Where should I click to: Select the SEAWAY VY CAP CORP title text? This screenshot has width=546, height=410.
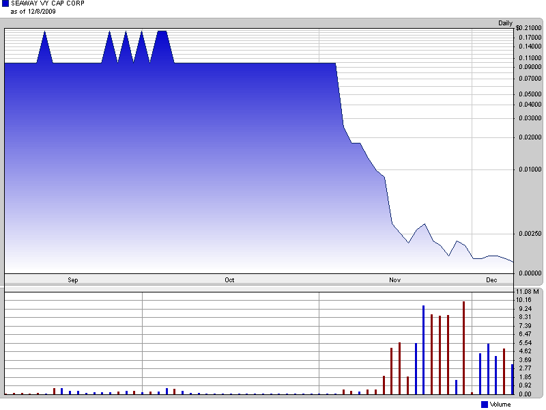pyautogui.click(x=48, y=3)
